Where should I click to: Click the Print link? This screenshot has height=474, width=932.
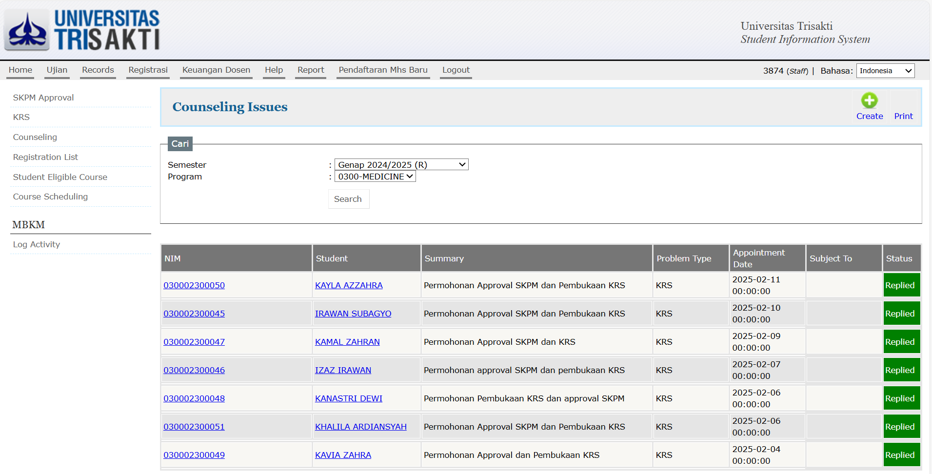[x=903, y=116]
